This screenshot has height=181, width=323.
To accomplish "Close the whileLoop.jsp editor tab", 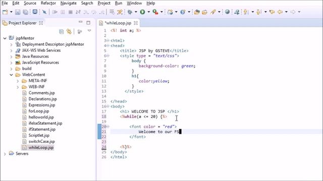I will point(136,23).
